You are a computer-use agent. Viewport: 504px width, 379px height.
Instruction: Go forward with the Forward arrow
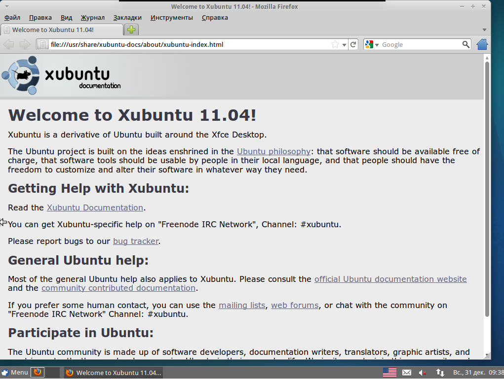coord(25,44)
